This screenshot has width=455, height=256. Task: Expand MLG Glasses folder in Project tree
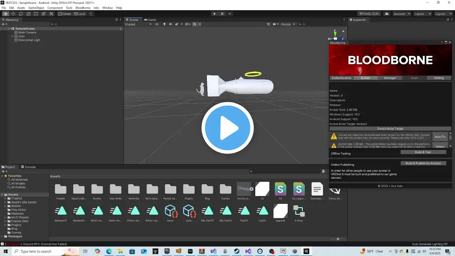6,217
